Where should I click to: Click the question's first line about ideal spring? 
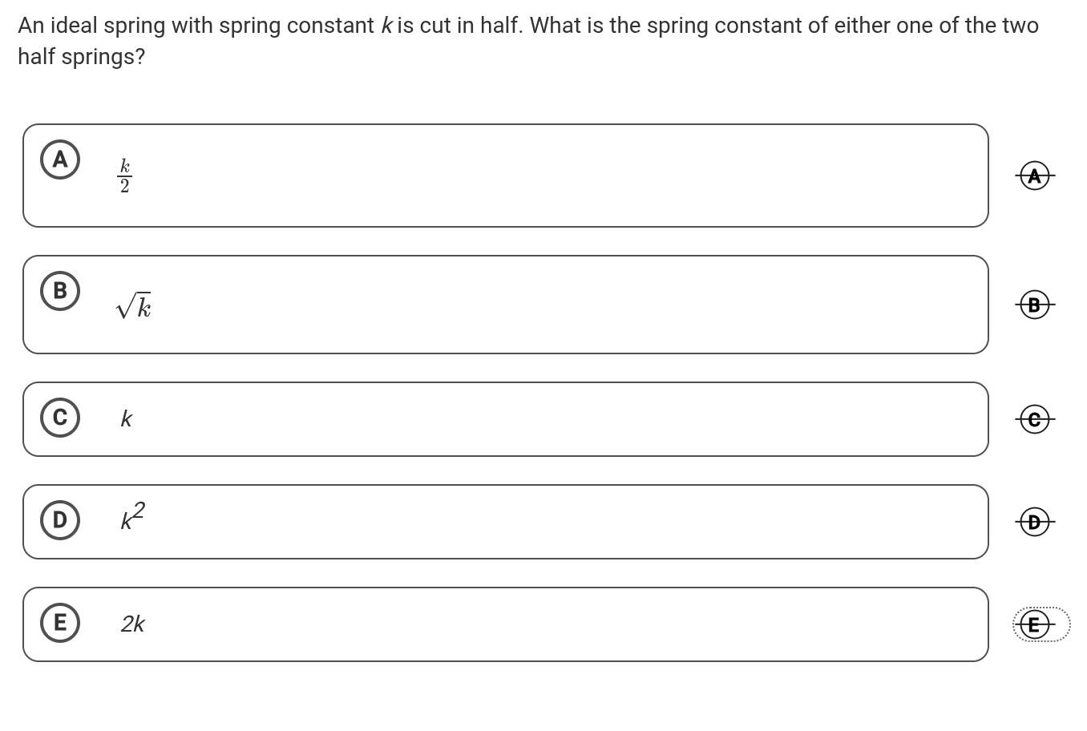pos(527,26)
